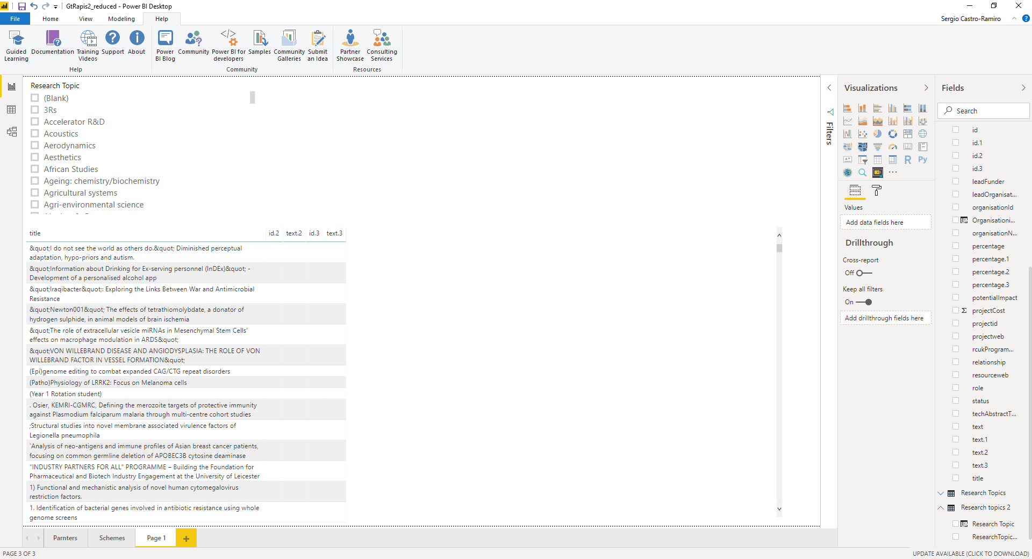Collapse the Research topics 2 table
Screen dimensions: 1032x559
click(x=941, y=508)
